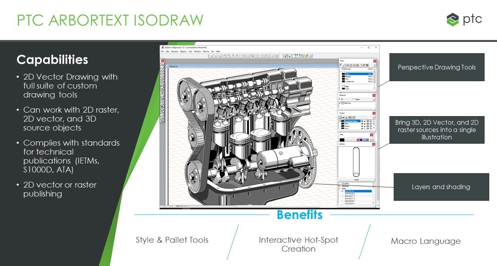
Task: Open the Element menu in the menu bar
Action: click(x=174, y=51)
